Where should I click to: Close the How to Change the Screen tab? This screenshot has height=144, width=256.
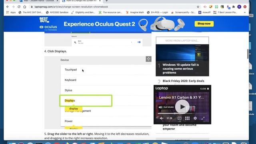tap(100, 1)
